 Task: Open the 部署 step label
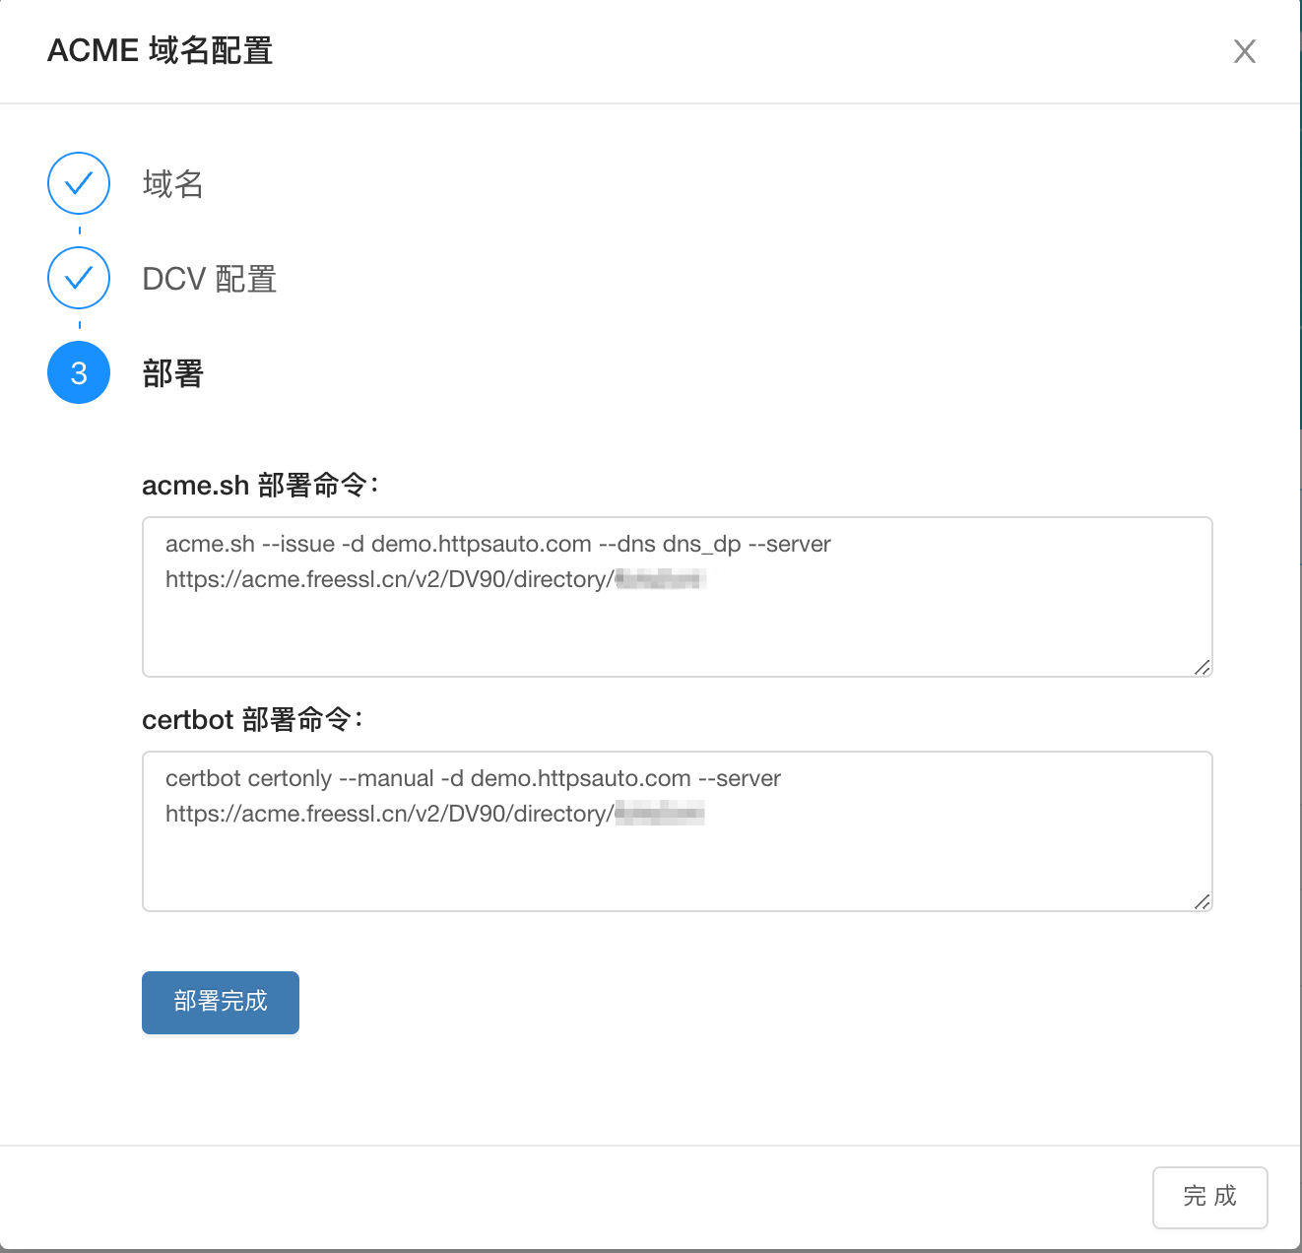coord(172,373)
